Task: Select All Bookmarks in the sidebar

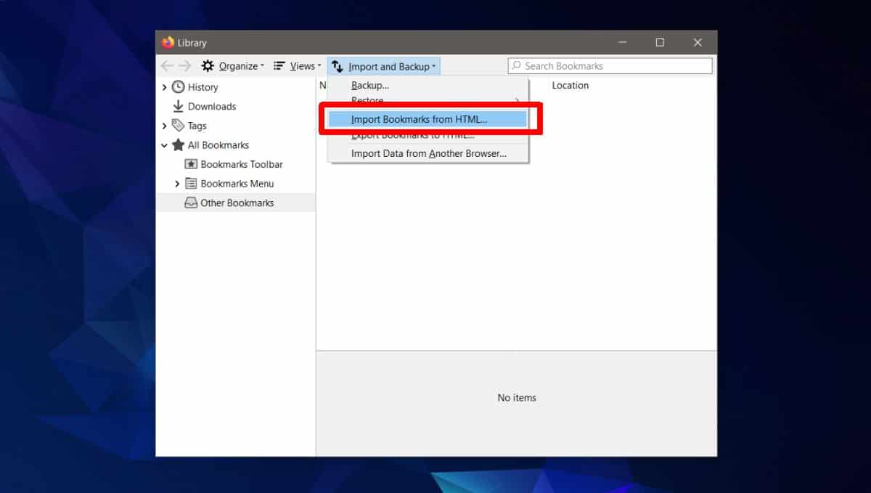Action: [218, 145]
